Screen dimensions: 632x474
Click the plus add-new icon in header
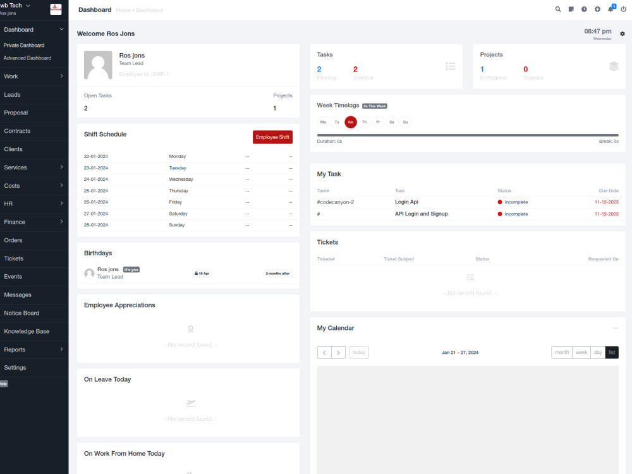(597, 9)
